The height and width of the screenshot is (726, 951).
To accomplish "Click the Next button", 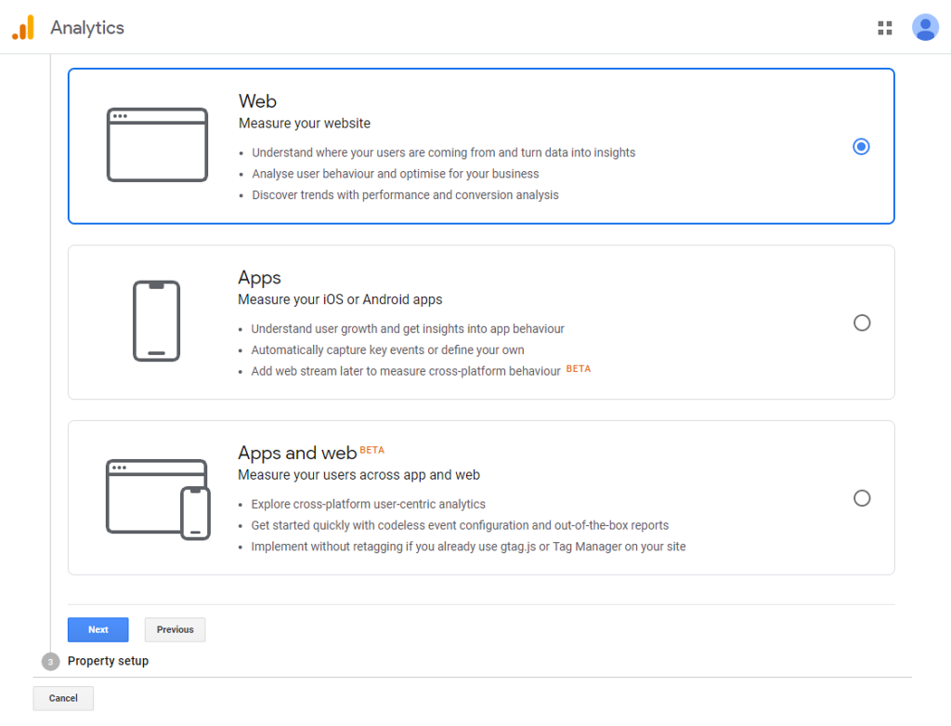I will click(98, 629).
